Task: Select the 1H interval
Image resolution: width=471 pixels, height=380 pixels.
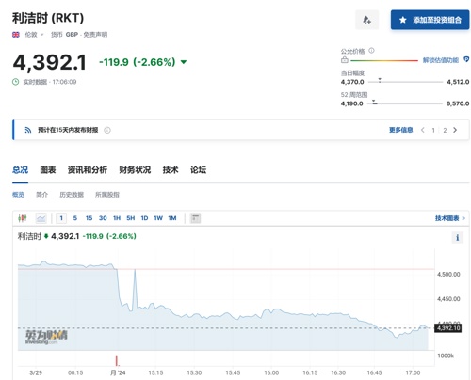Action: [117, 218]
